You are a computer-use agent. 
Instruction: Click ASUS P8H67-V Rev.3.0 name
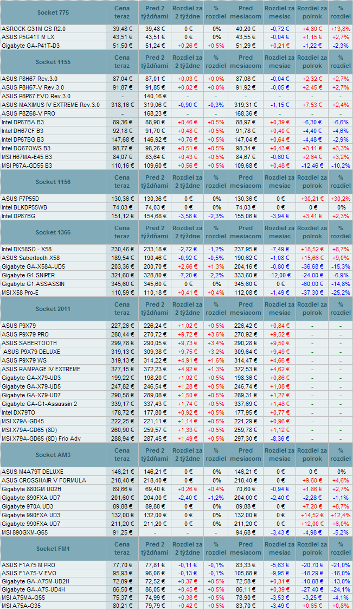coord(33,87)
